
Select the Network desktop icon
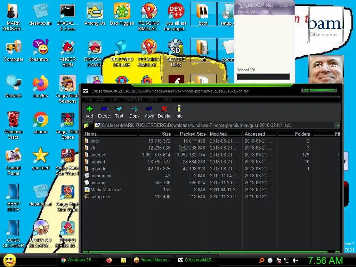[14, 87]
